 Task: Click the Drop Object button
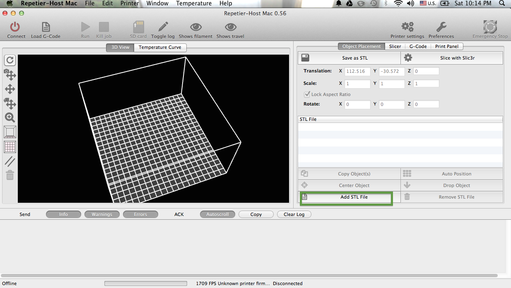[452, 185]
